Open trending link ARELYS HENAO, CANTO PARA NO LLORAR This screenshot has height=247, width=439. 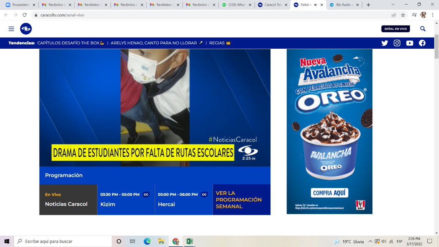pos(157,43)
